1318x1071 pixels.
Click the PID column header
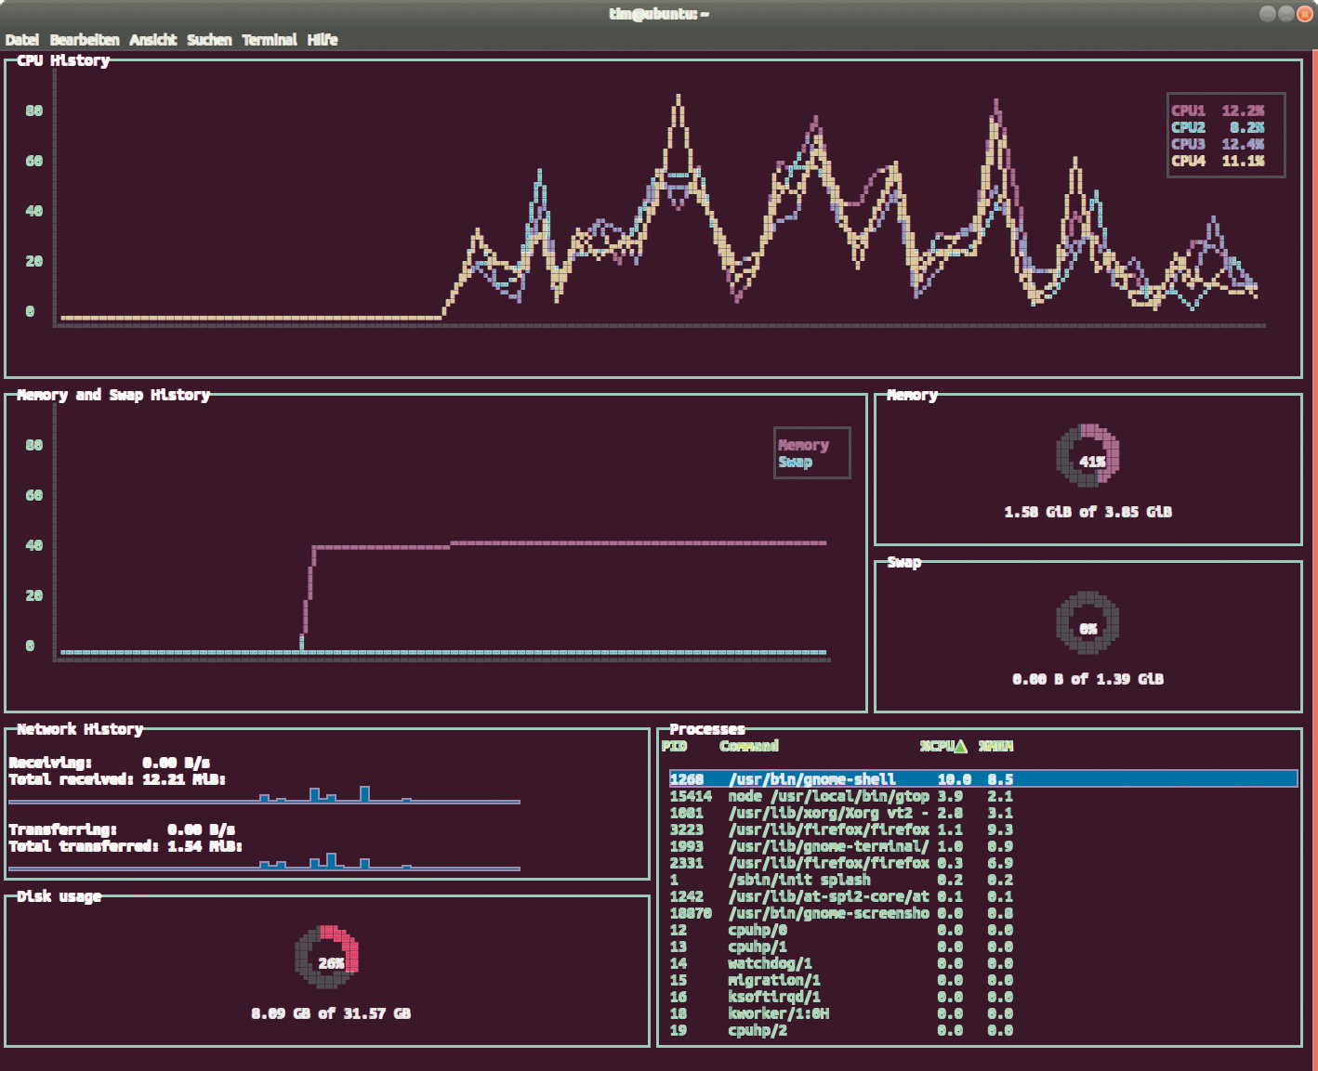tap(674, 746)
